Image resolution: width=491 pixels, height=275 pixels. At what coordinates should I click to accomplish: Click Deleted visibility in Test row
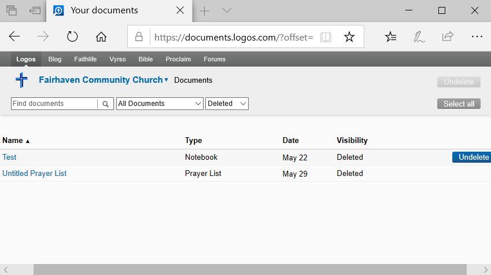tap(350, 157)
